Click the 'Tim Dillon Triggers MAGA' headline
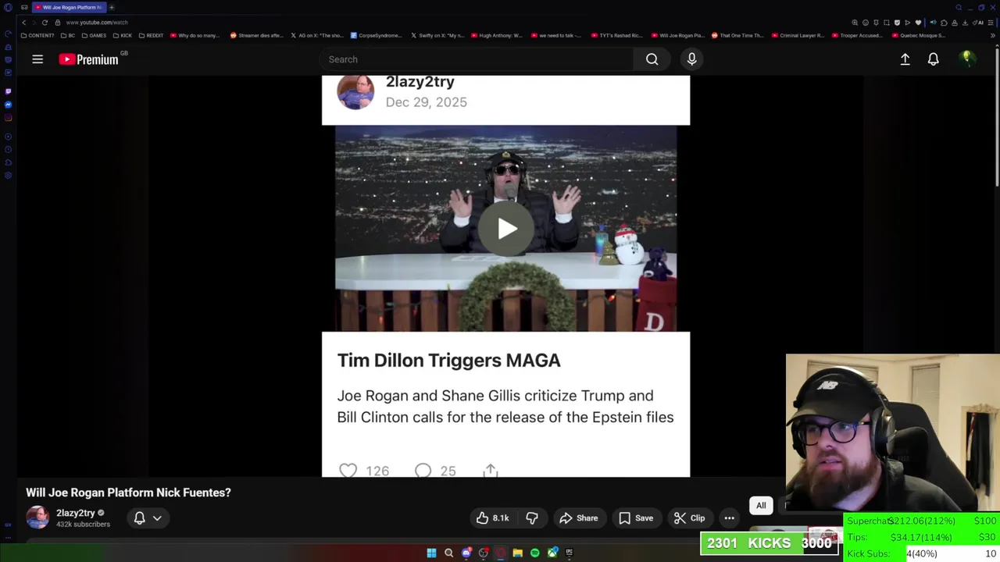 point(448,360)
